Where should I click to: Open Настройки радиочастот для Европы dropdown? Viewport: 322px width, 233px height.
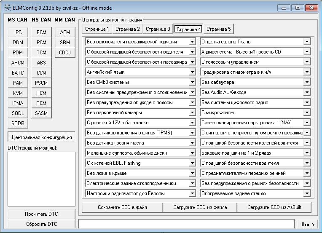click(x=140, y=193)
